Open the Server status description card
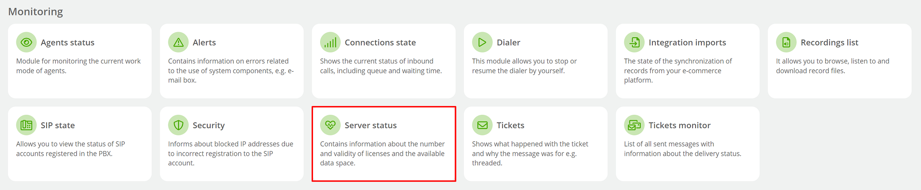 [x=384, y=144]
